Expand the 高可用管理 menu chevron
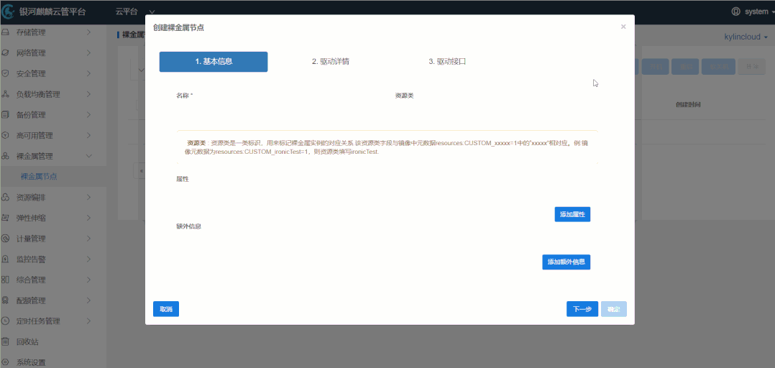 [88, 135]
